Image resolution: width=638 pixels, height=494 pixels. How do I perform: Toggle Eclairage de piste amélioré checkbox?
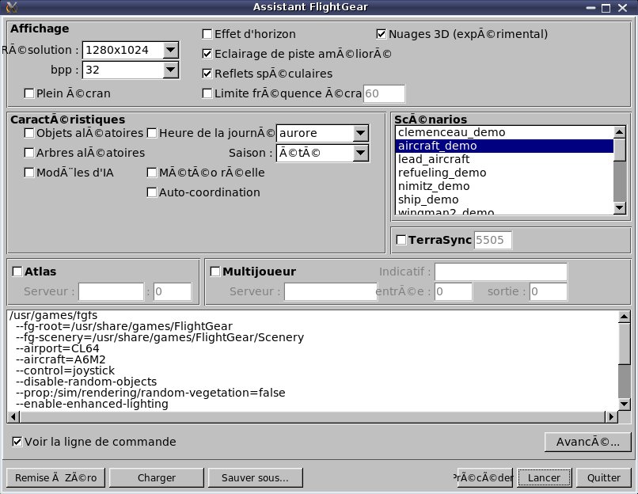pyautogui.click(x=207, y=54)
